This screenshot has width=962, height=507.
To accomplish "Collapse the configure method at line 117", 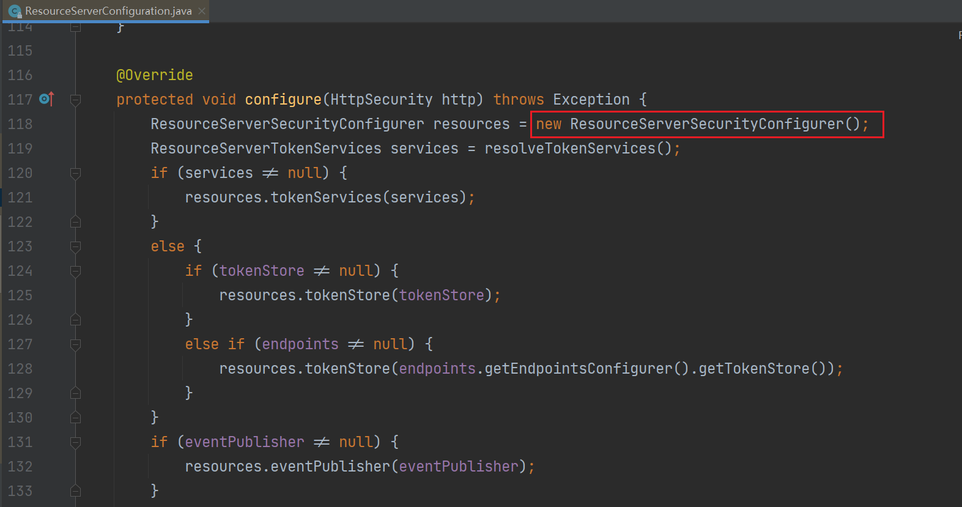I will (76, 100).
